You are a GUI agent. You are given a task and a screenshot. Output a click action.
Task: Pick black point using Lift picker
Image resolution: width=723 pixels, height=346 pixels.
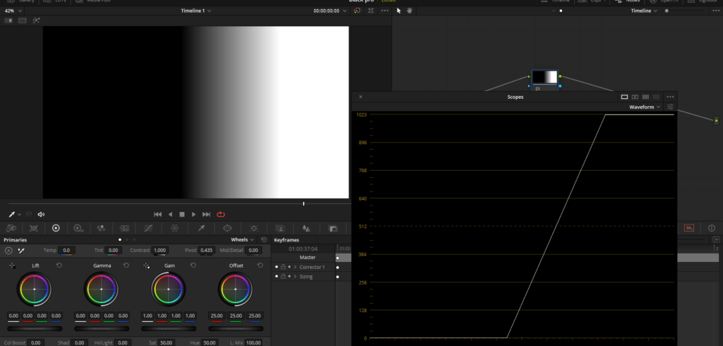(x=12, y=266)
